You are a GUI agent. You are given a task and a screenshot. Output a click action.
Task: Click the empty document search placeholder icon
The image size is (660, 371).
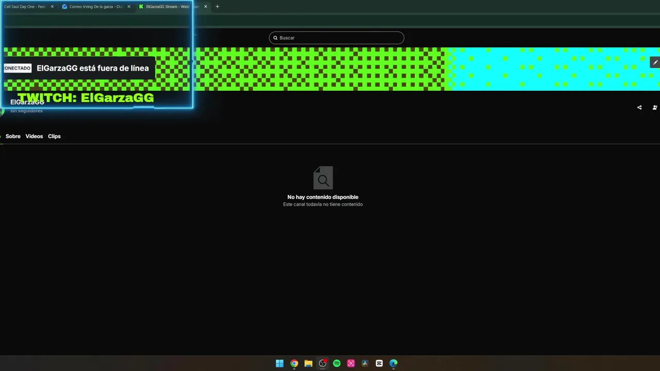click(323, 178)
